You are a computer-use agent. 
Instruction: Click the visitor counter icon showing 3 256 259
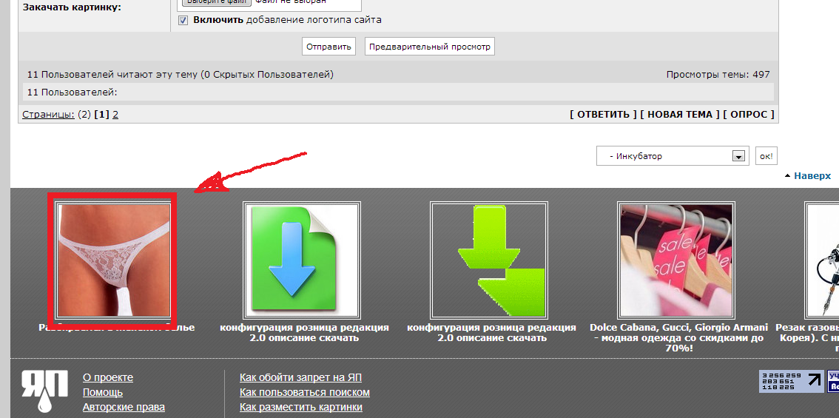pos(792,381)
